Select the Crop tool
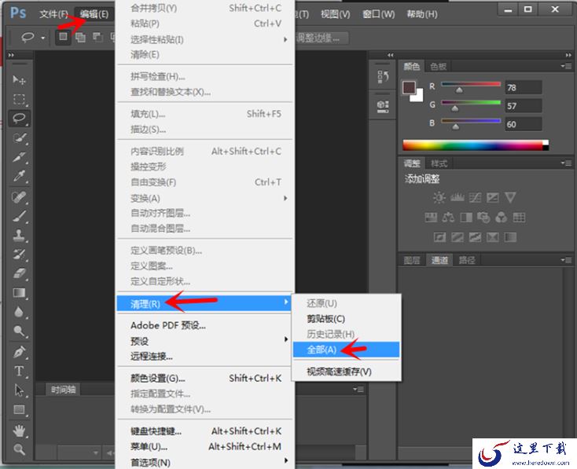 [x=19, y=157]
